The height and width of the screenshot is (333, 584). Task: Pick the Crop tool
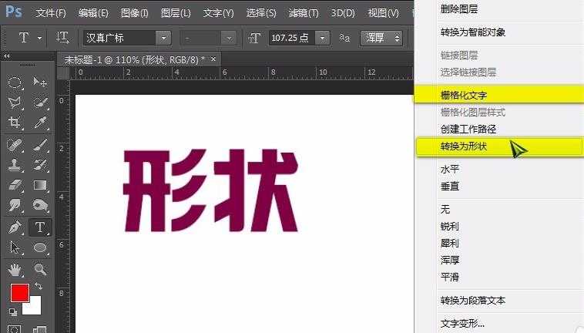click(15, 123)
